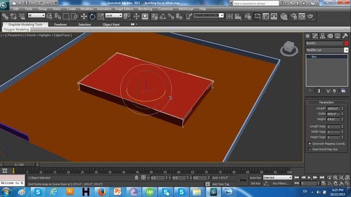Select the Select and Link tool

(x=5, y=16)
